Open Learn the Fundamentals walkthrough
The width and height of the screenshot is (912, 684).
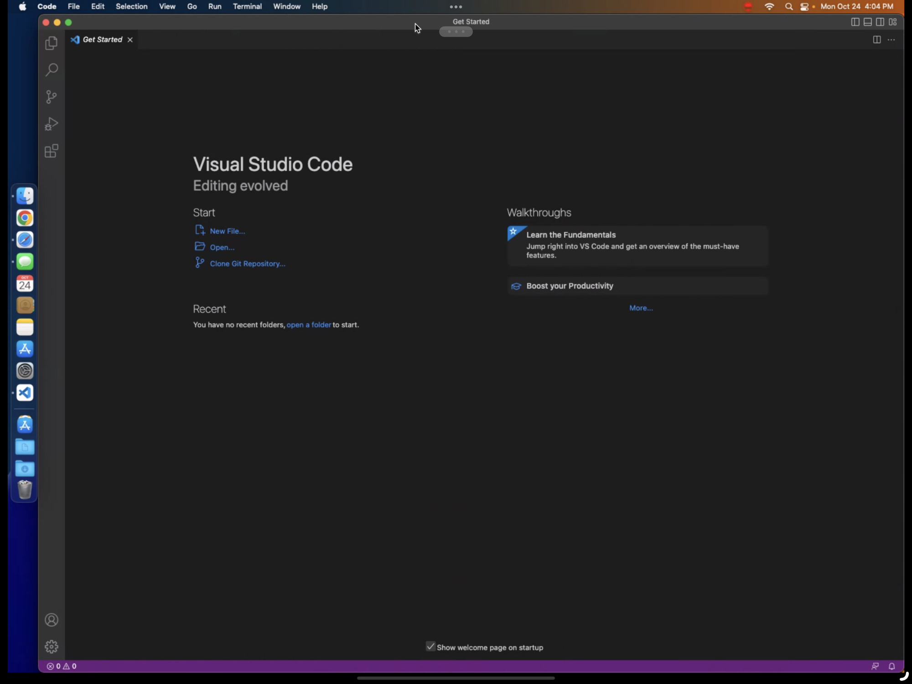click(637, 246)
